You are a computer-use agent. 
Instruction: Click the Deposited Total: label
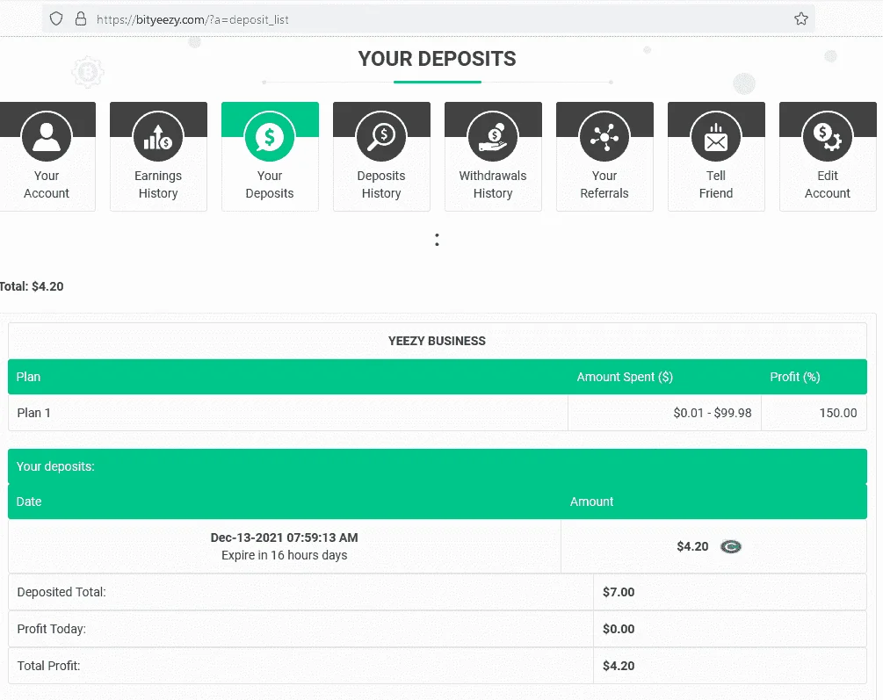[x=62, y=592]
